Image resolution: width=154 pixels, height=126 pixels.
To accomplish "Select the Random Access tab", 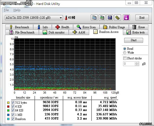I will [106, 32].
